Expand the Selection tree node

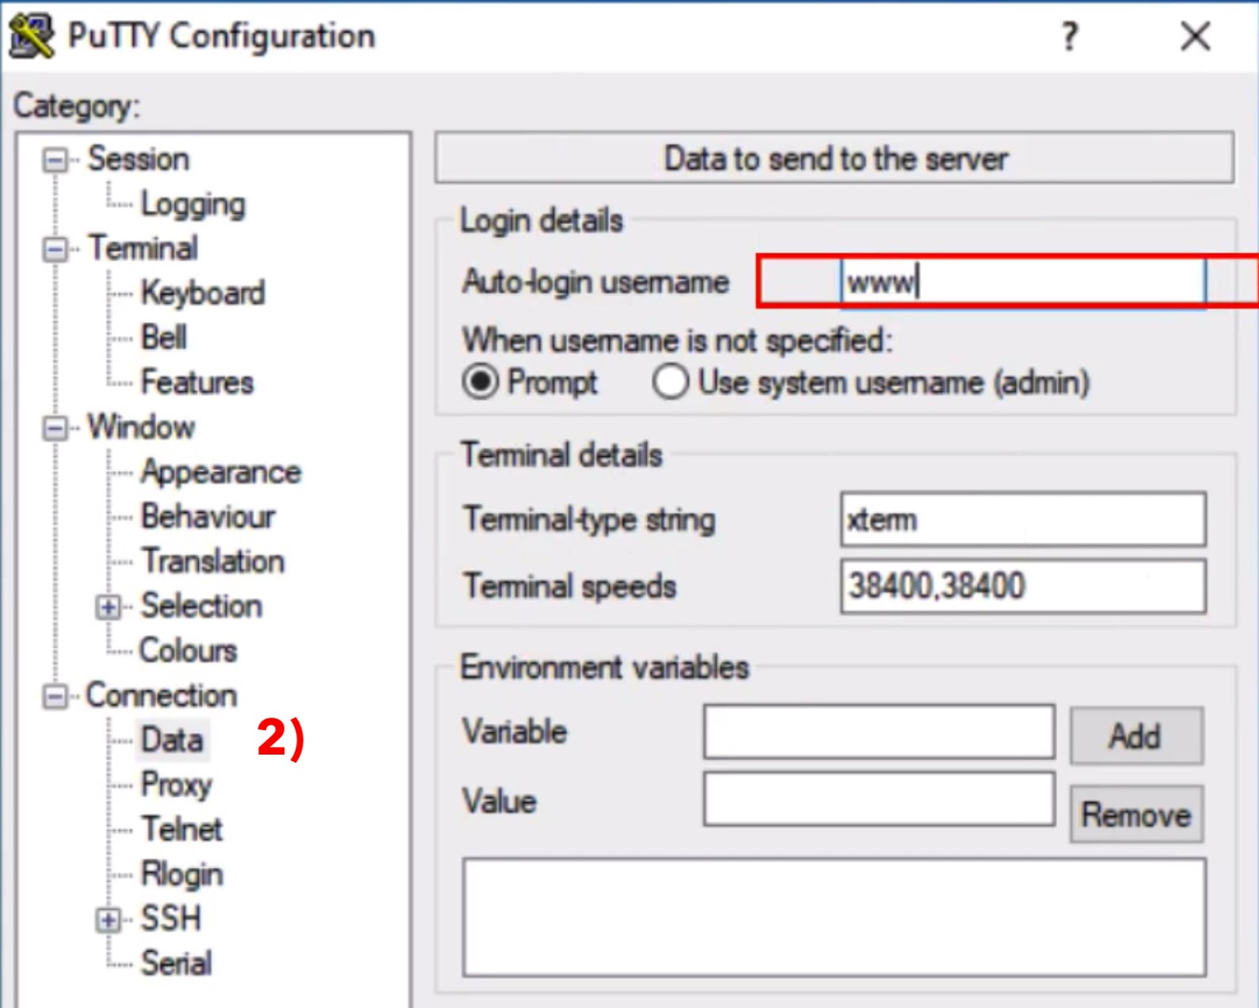(108, 607)
